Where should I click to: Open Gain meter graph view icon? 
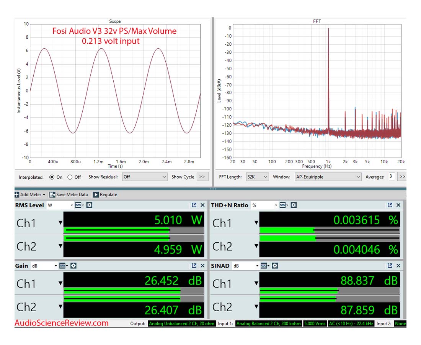64,266
